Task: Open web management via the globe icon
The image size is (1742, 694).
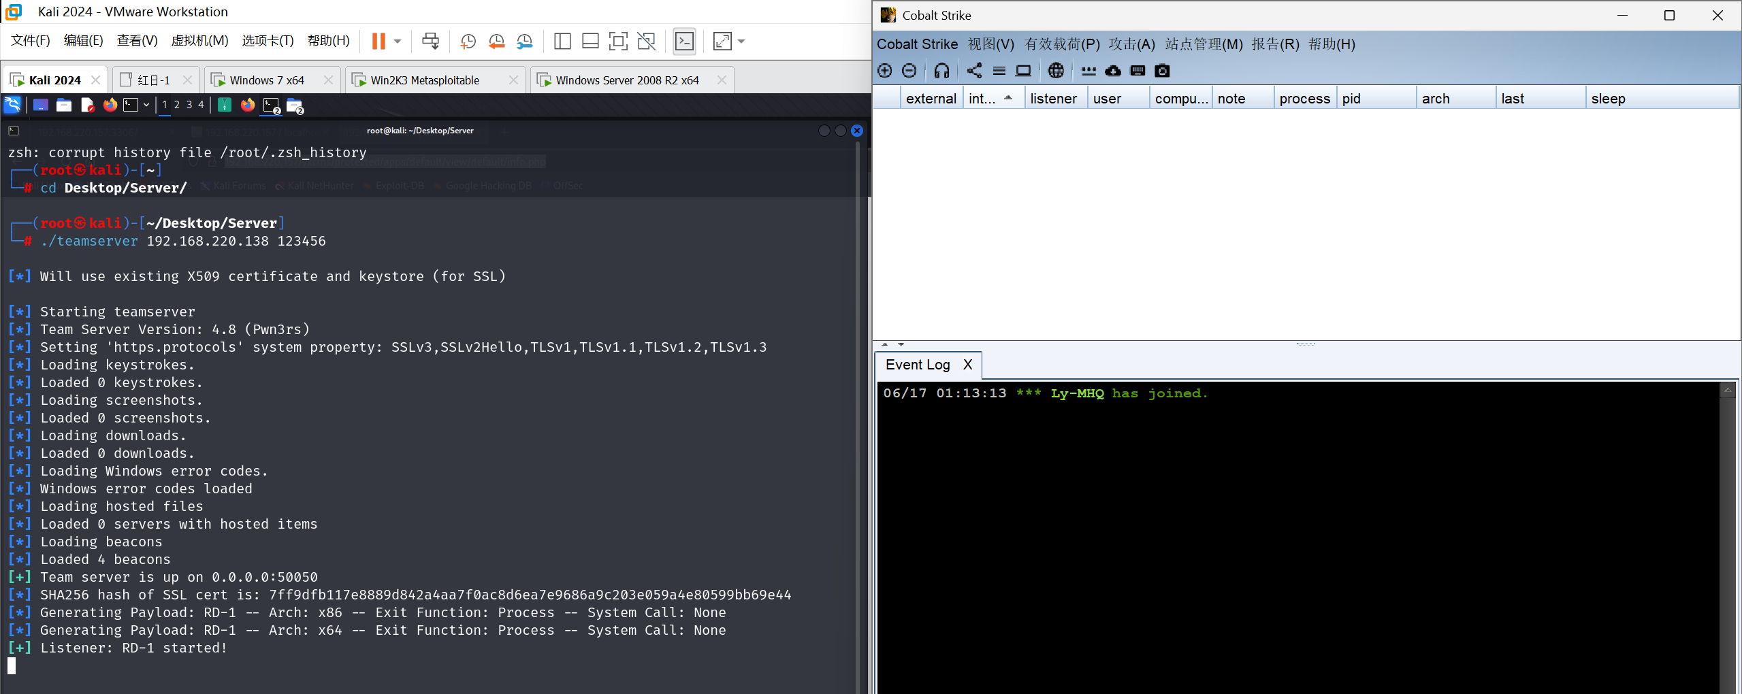Action: pyautogui.click(x=1056, y=71)
